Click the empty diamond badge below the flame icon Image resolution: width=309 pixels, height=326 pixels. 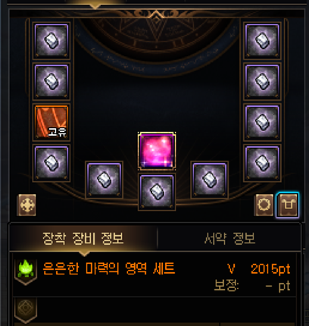pos(26,309)
